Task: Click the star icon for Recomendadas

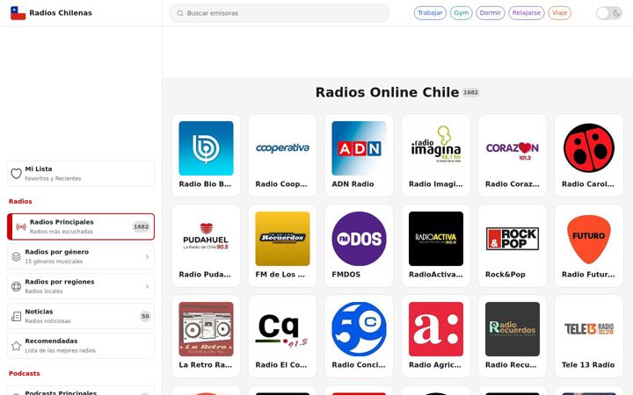Action: [x=16, y=346]
